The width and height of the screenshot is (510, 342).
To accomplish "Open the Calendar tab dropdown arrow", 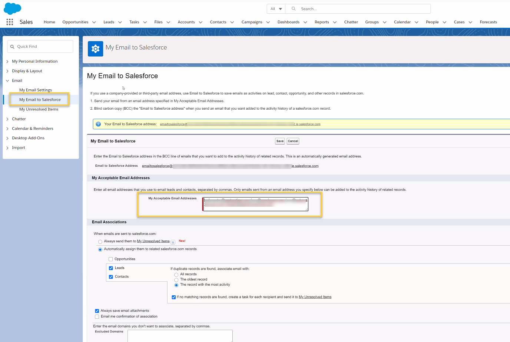I will pos(417,22).
